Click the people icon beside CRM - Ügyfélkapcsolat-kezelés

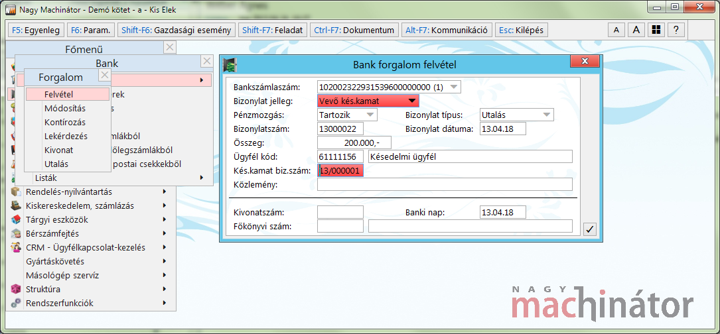coord(16,248)
